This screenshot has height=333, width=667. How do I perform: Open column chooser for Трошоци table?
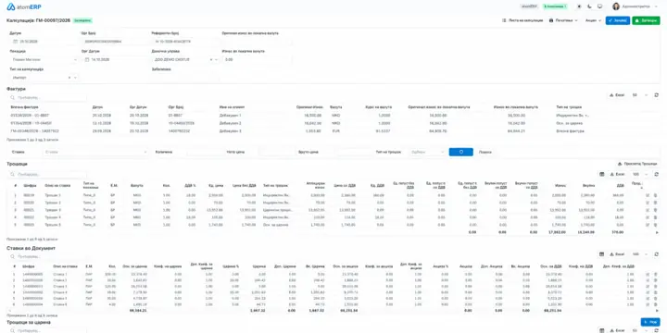pos(601,174)
